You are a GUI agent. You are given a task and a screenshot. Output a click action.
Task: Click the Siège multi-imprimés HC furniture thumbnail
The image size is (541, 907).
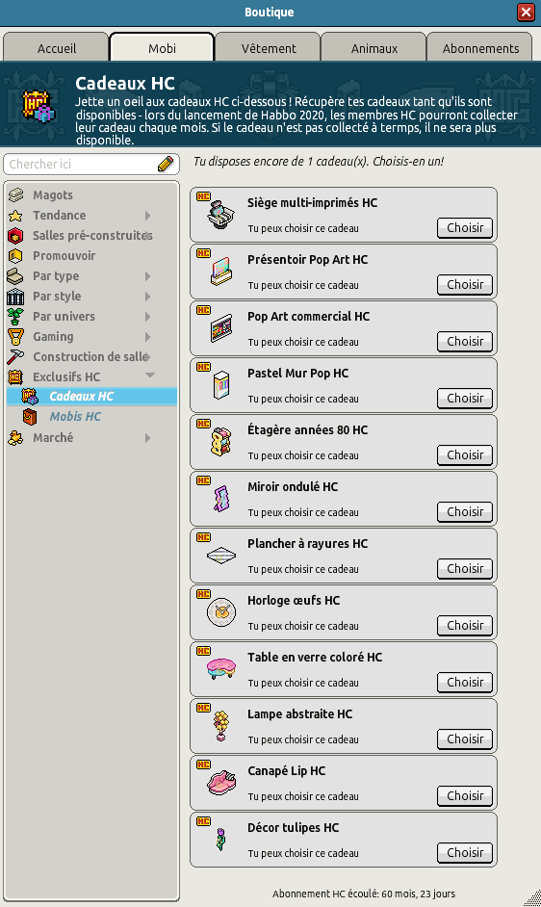point(221,214)
